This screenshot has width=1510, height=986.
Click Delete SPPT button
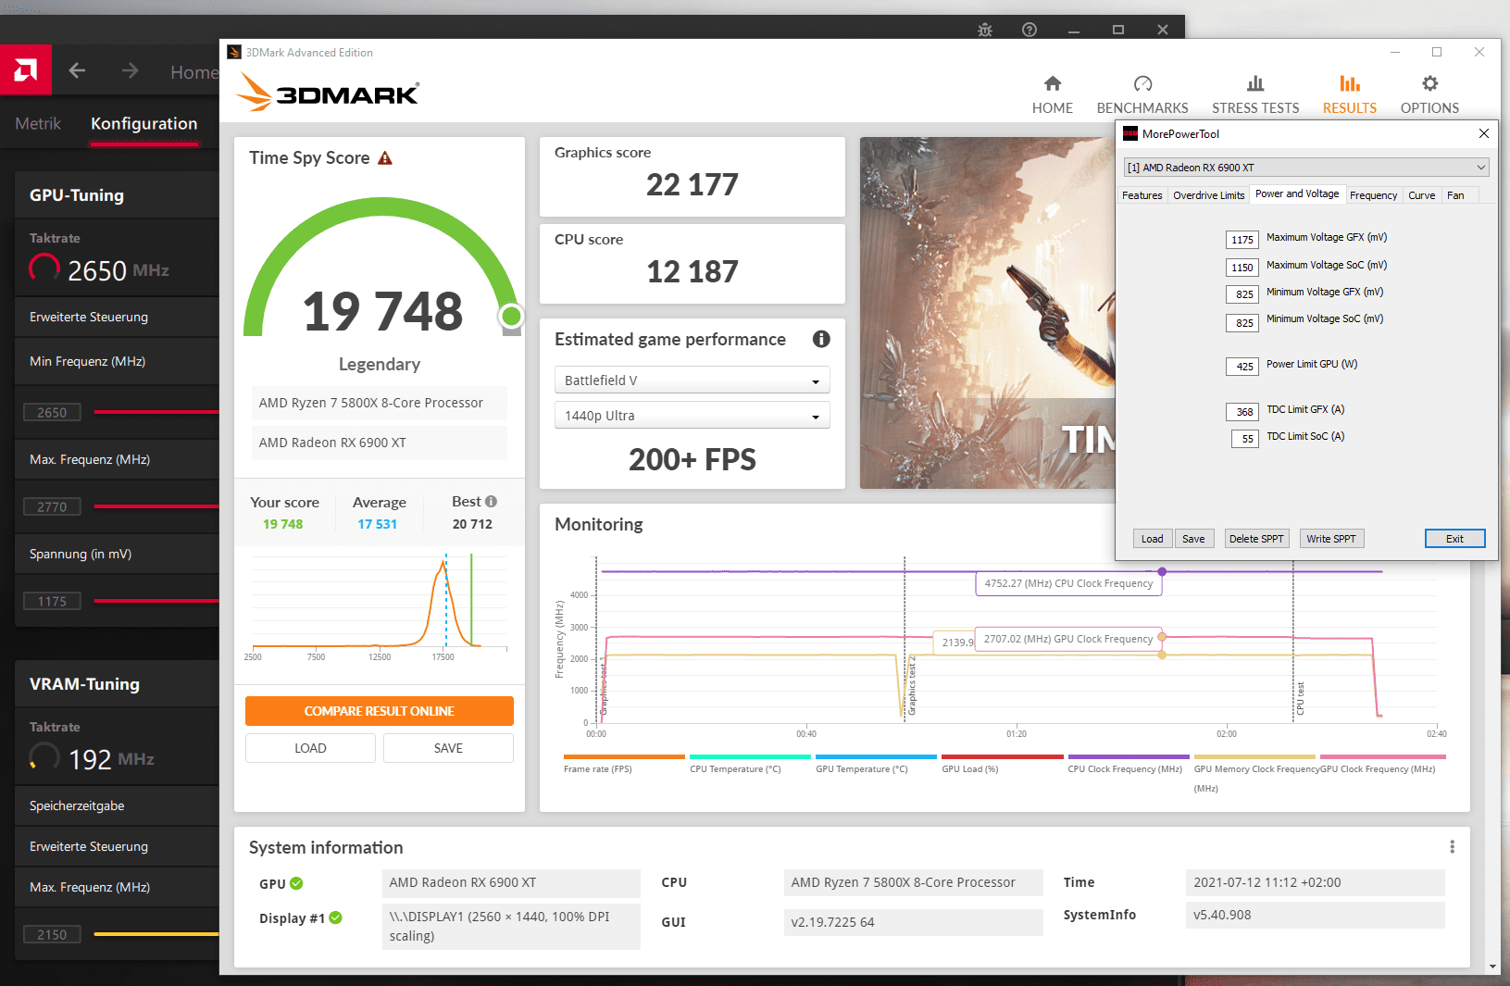[1256, 539]
